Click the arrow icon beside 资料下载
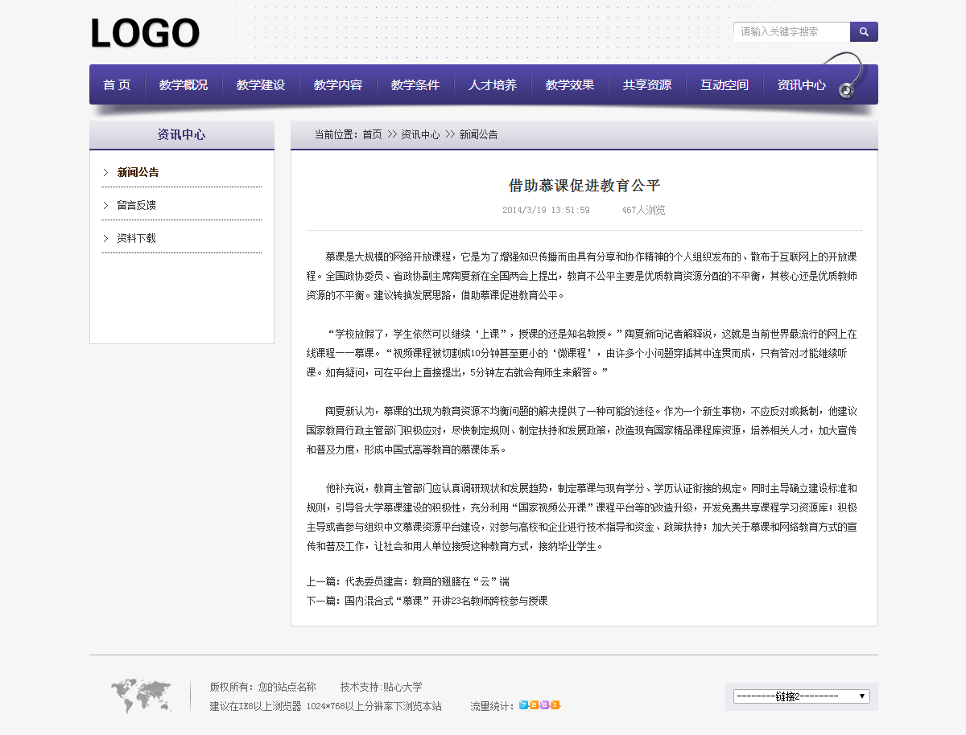 click(x=105, y=238)
